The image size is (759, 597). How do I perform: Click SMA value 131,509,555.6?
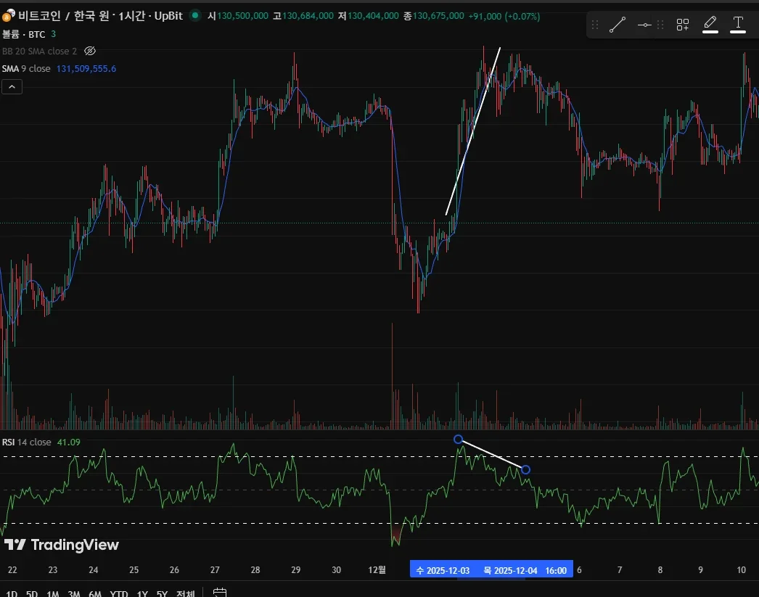[x=86, y=69]
